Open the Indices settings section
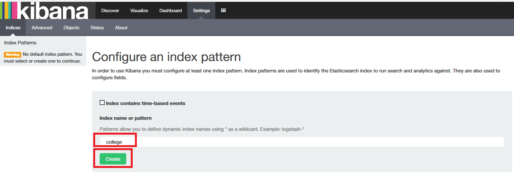Screen dimensions: 514x174 [x=13, y=28]
